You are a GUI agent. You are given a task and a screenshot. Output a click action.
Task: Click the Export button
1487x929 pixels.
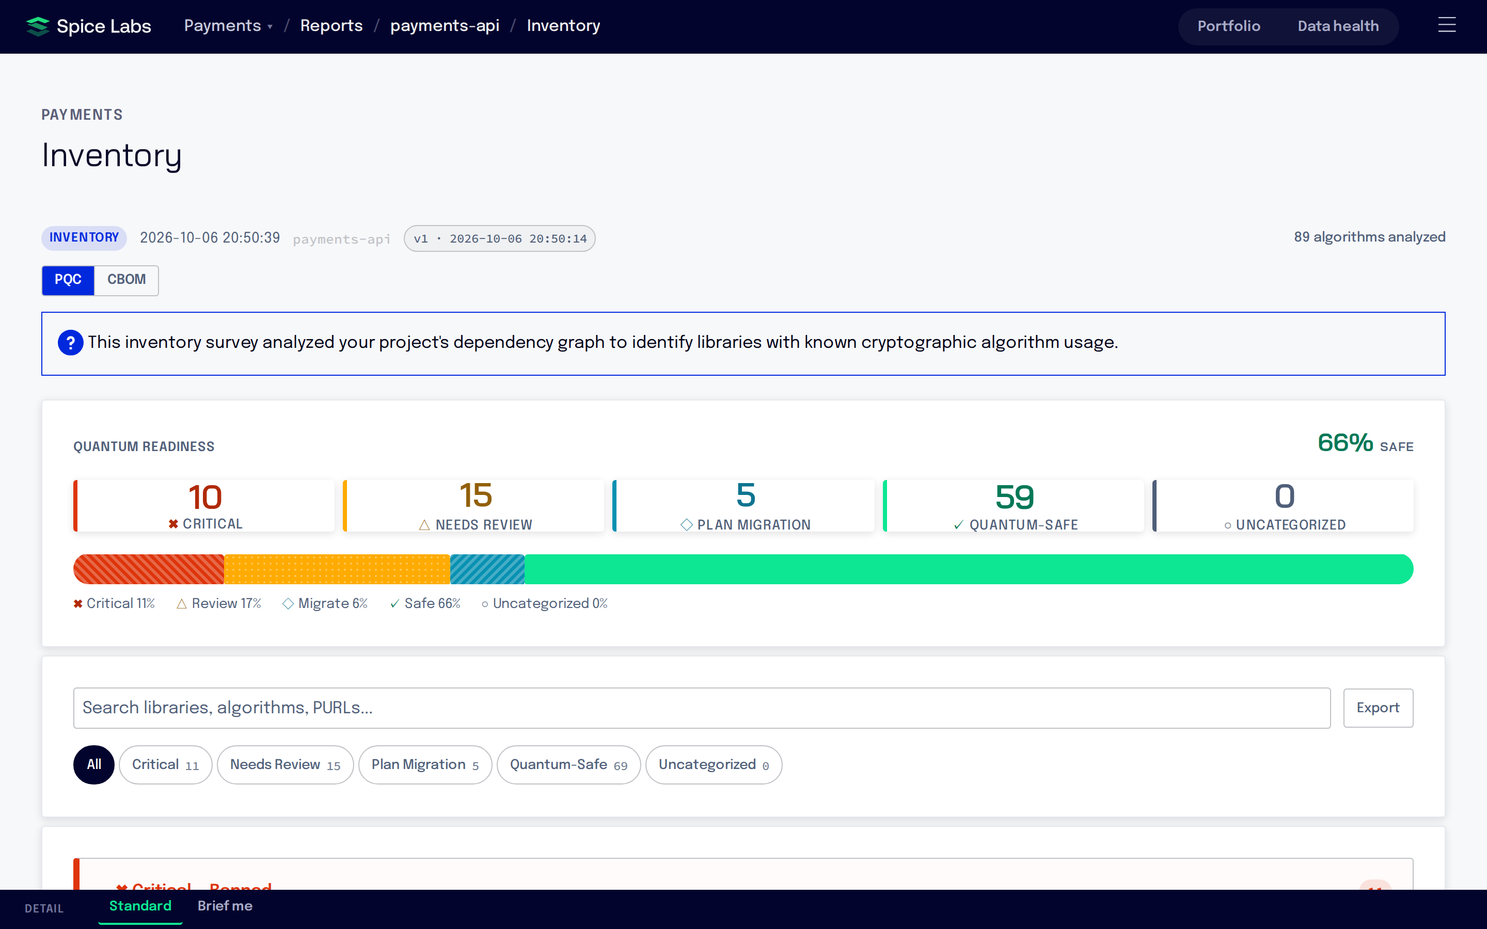[1378, 708]
